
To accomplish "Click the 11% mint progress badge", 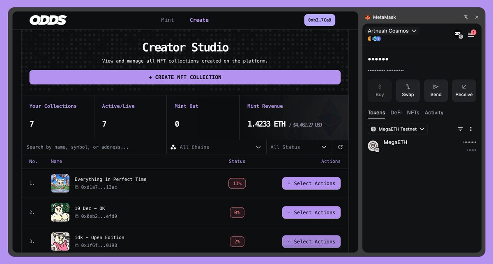I will tap(237, 183).
